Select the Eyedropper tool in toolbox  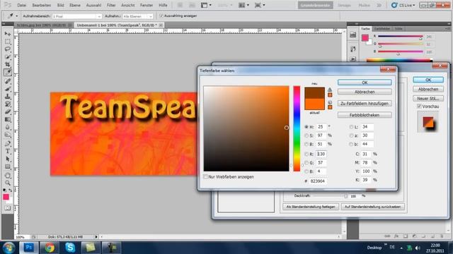click(x=8, y=72)
